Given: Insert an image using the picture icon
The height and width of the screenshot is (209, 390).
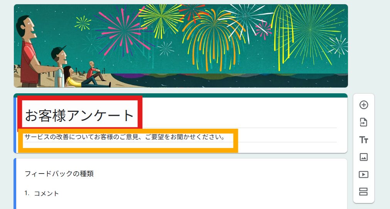Looking at the screenshot, I should pyautogui.click(x=364, y=157).
